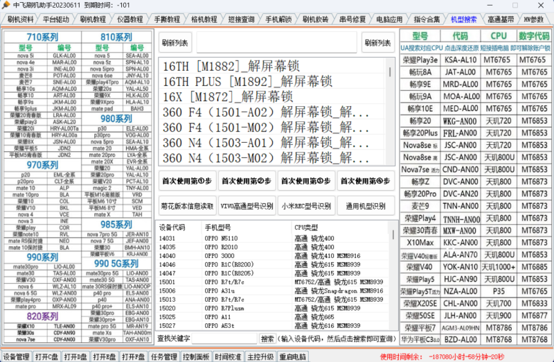The height and width of the screenshot is (362, 554).
Task: Select the 机型搜索 tab
Action: tap(463, 19)
